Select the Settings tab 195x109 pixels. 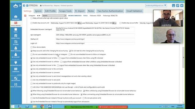pyautogui.click(x=27, y=11)
